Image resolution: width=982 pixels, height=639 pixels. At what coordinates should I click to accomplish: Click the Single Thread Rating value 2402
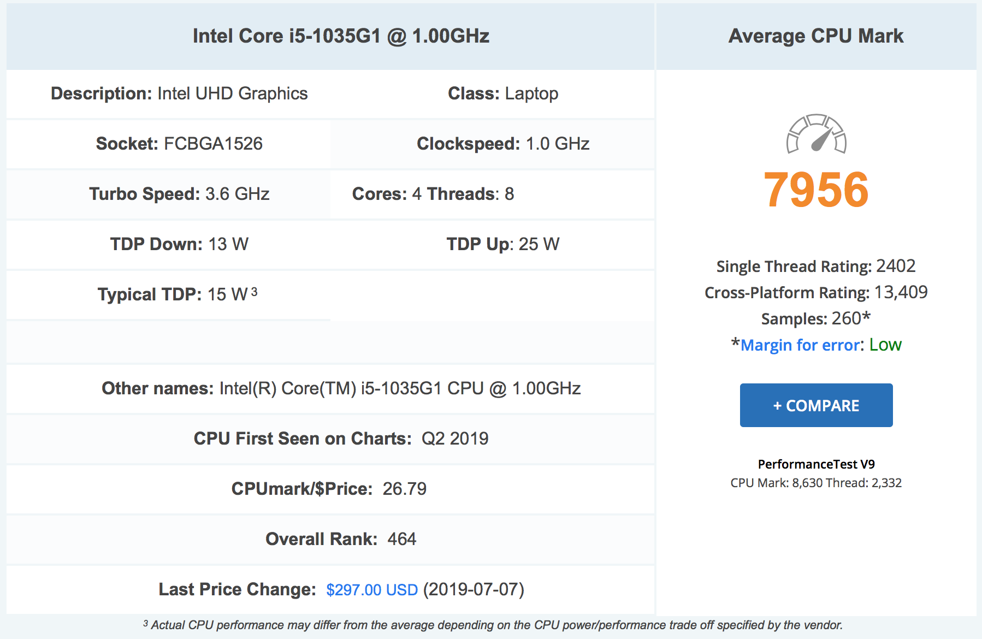[896, 266]
